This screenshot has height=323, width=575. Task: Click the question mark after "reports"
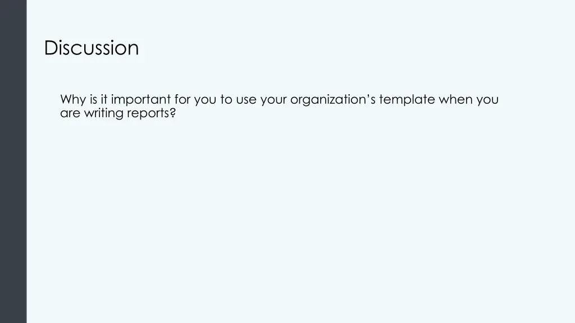pyautogui.click(x=173, y=113)
